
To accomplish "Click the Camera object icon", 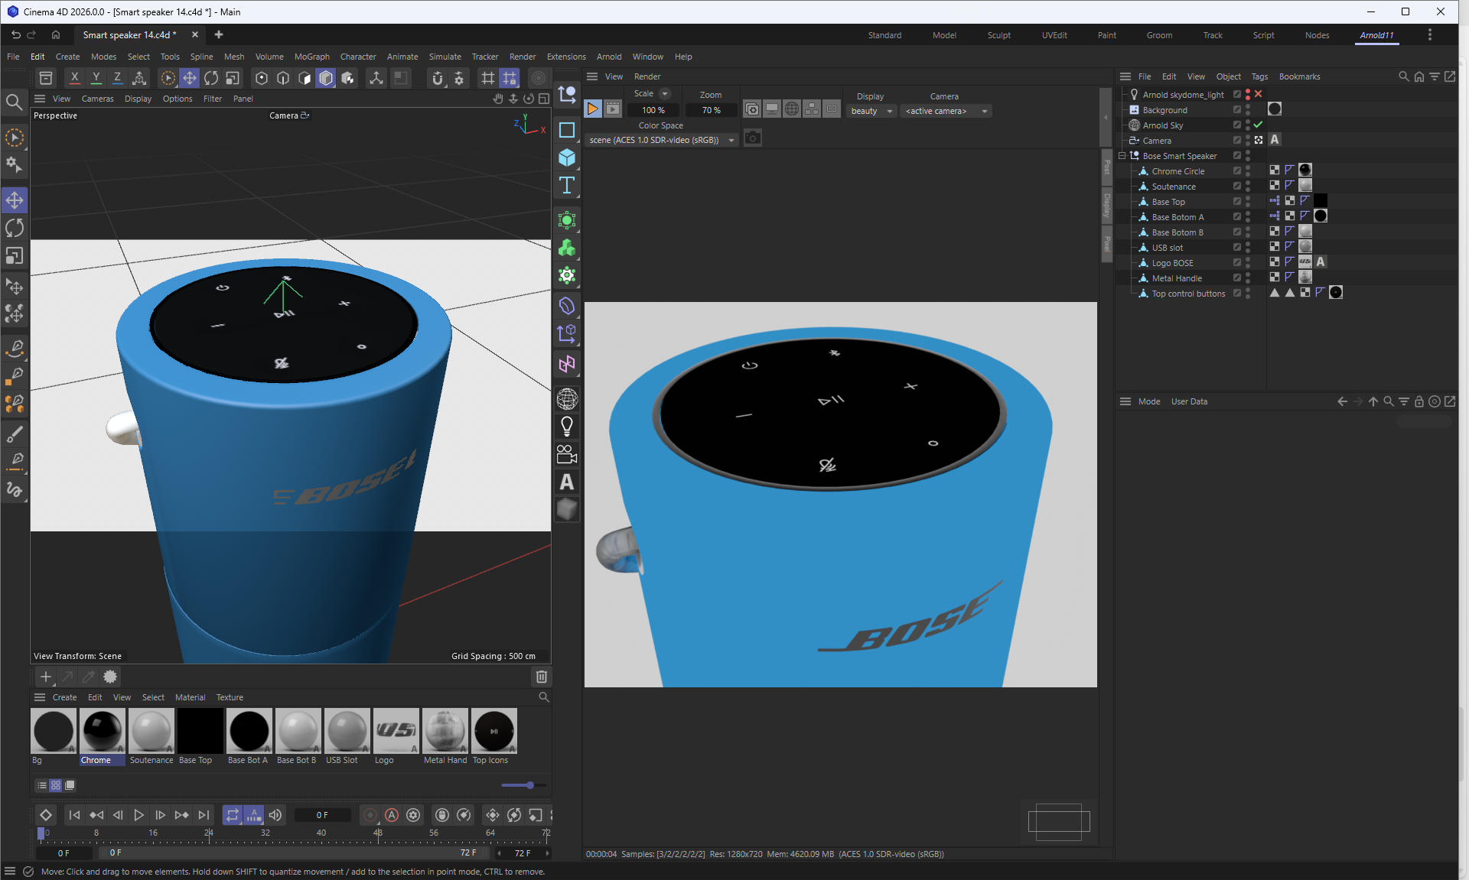I will point(567,454).
